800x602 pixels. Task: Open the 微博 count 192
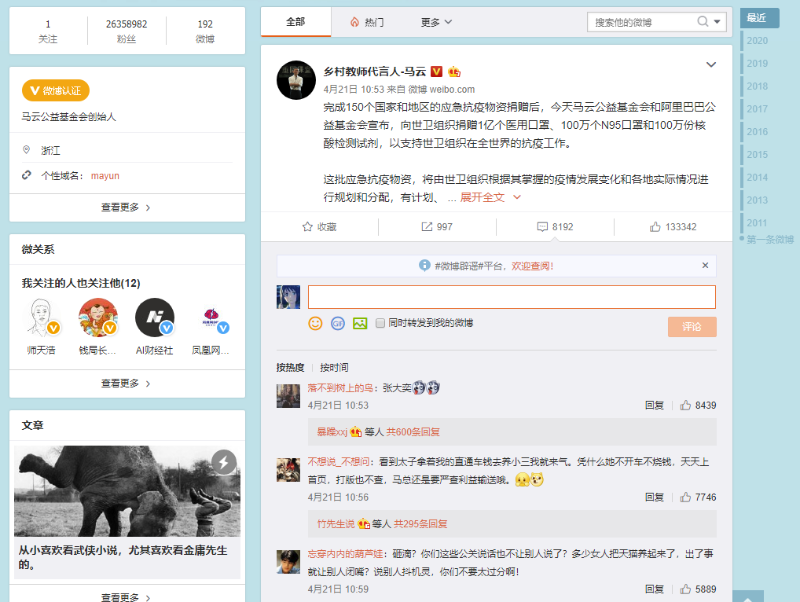pos(205,31)
